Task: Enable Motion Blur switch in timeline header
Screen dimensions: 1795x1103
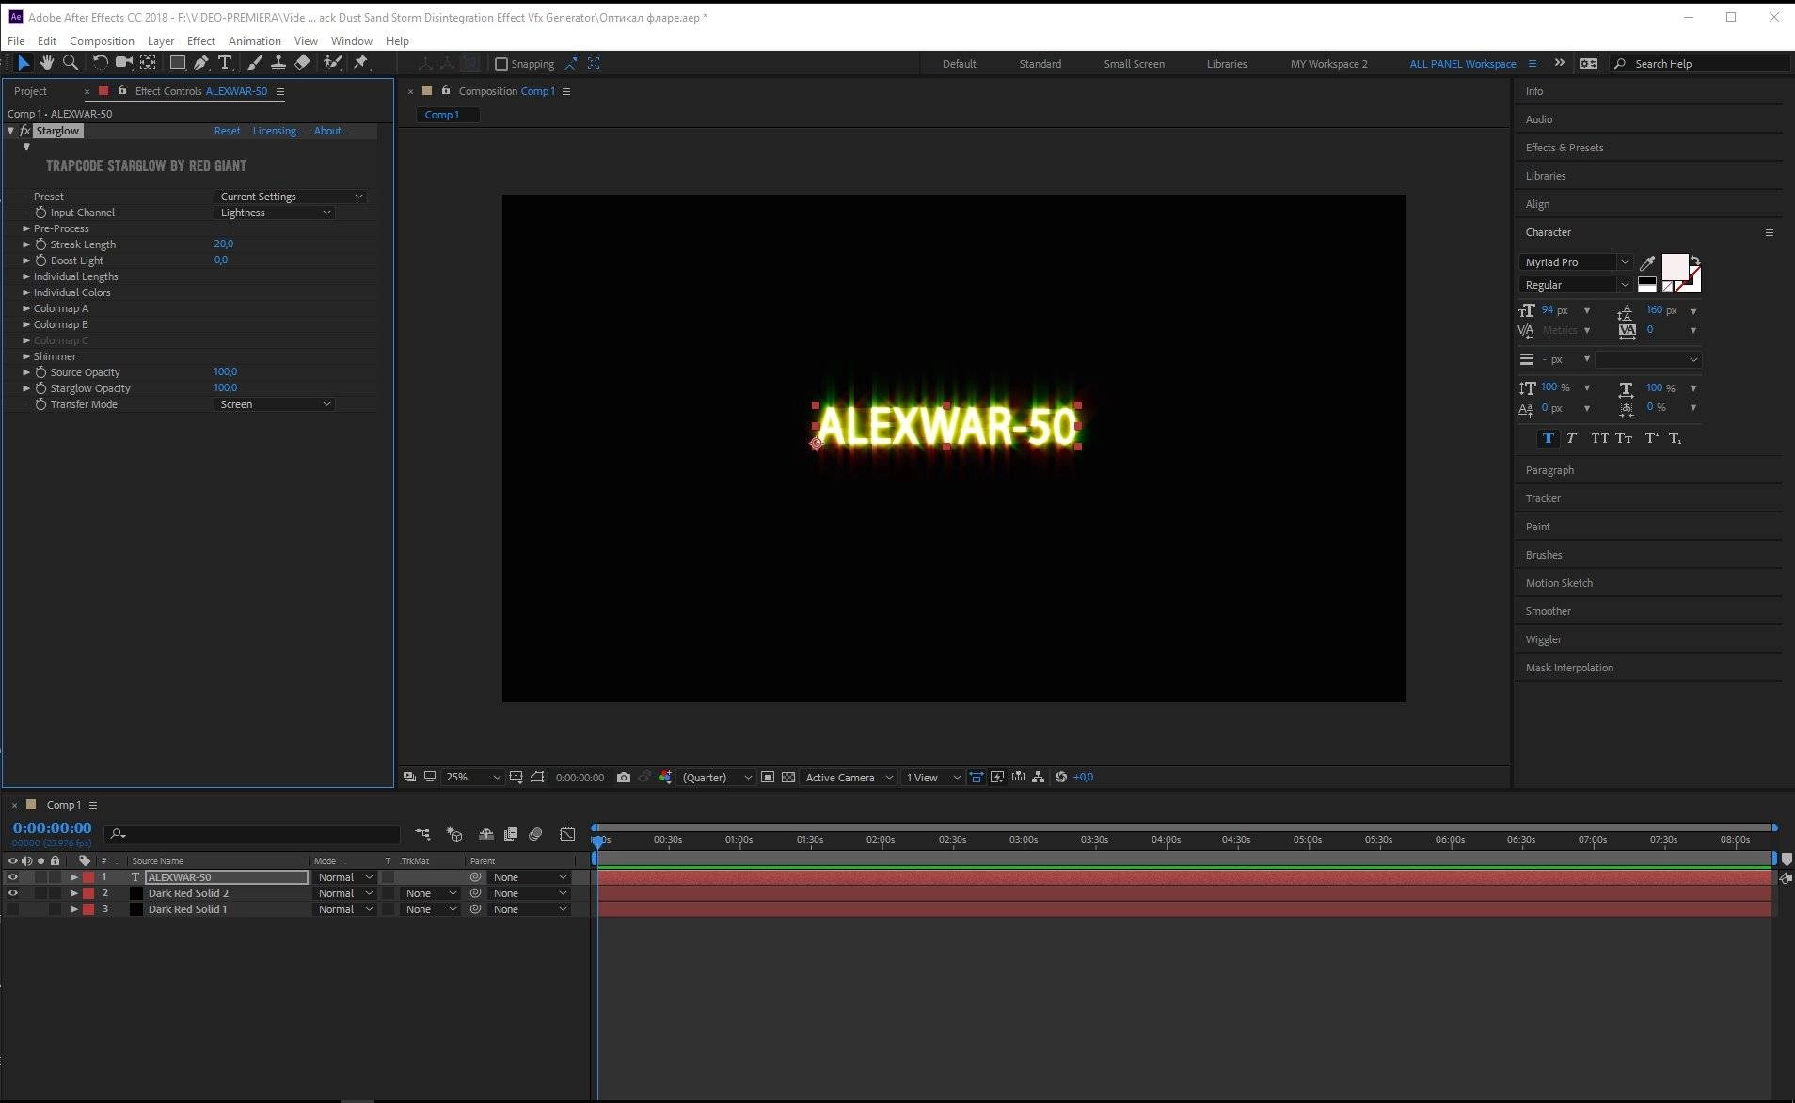Action: [x=535, y=834]
